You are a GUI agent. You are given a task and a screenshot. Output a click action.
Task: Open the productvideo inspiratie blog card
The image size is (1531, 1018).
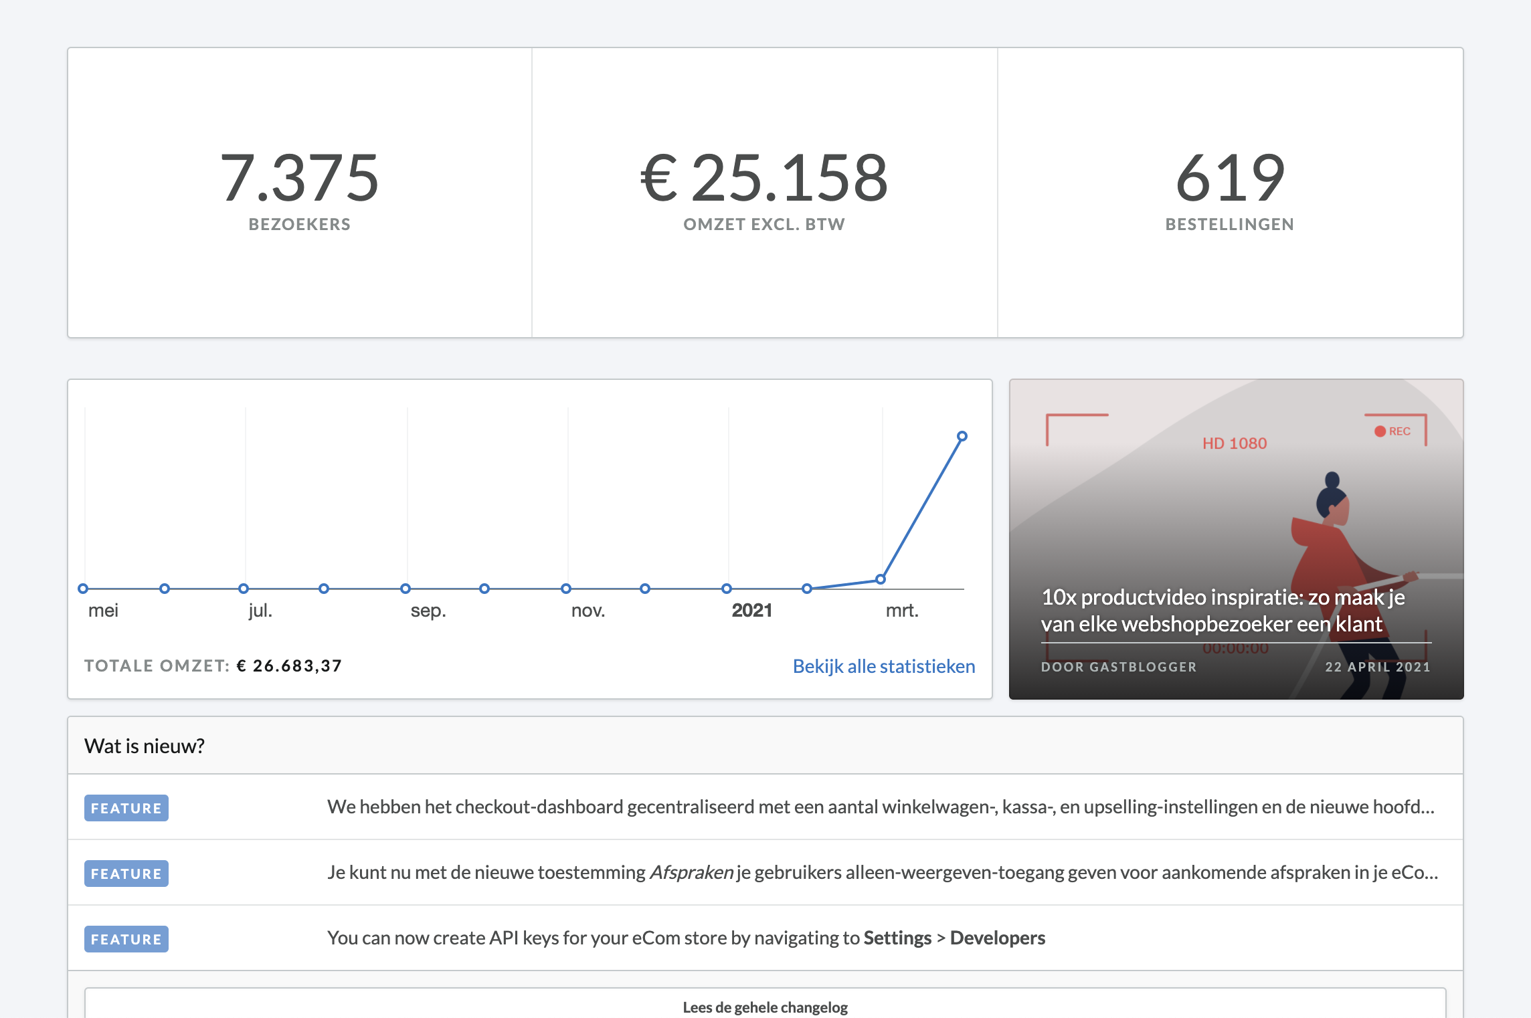(1237, 539)
